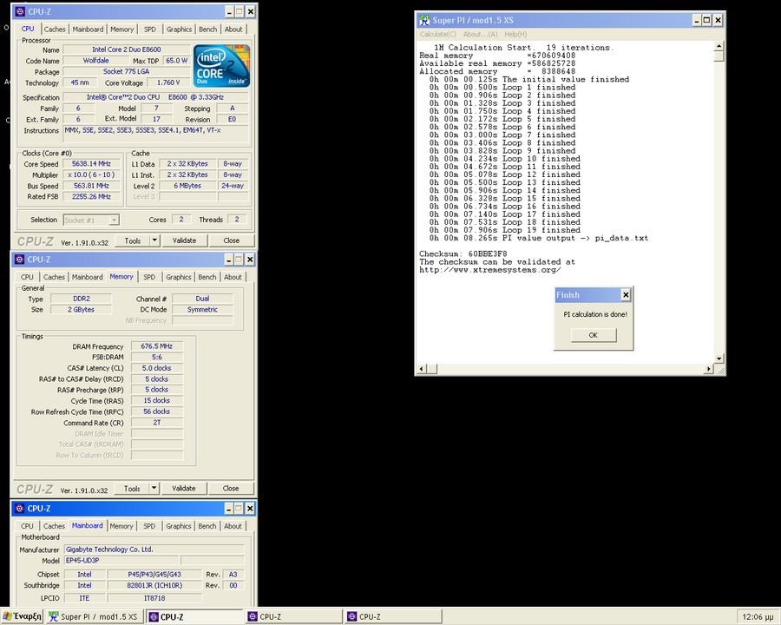Open the Help(H) menu in Super PI
781x625 pixels.
(x=515, y=35)
